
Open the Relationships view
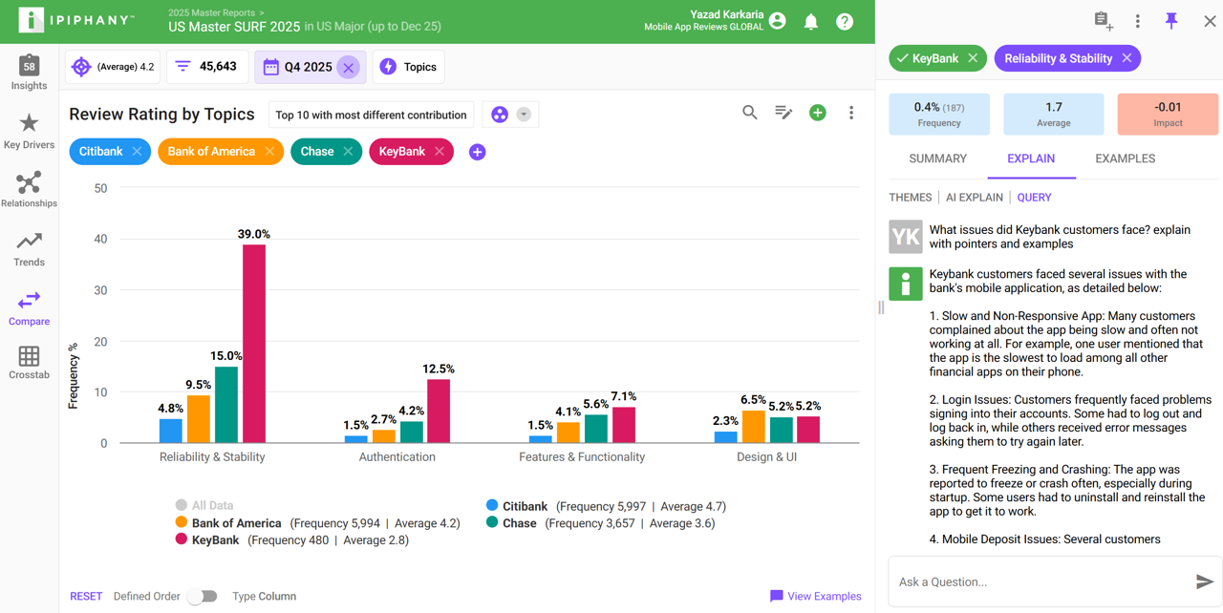tap(29, 188)
